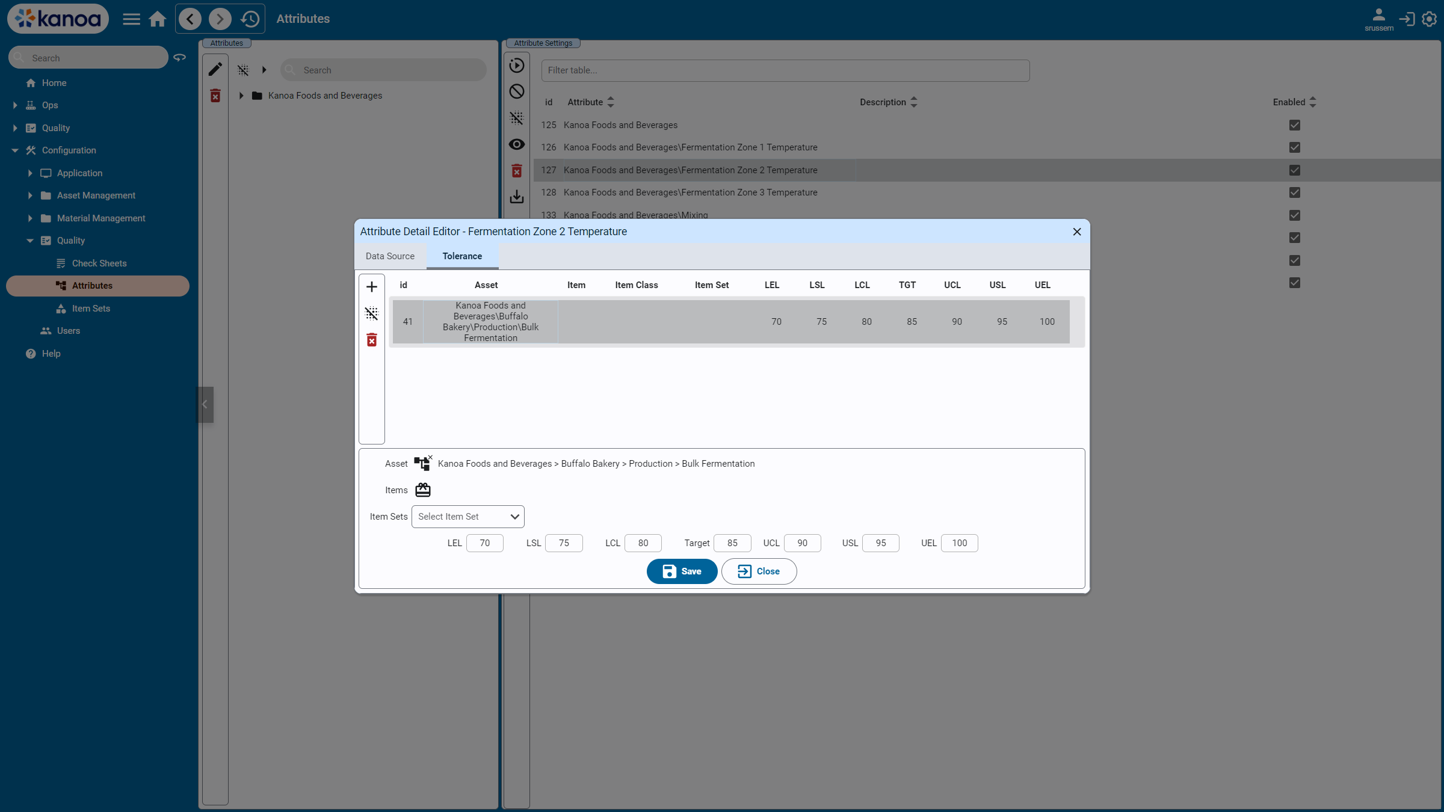Click the disable circle-slash icon
The height and width of the screenshot is (812, 1444).
pos(517,91)
